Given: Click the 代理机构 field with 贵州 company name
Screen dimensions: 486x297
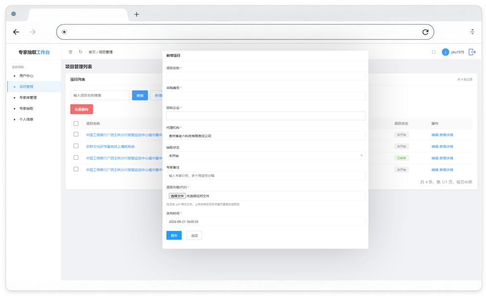Looking at the screenshot, I should pyautogui.click(x=265, y=136).
